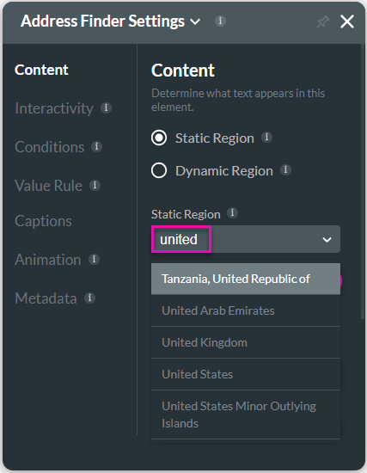Viewport: 367px width, 473px height.
Task: Choose Tanzania, United Republic of option
Action: coord(246,279)
